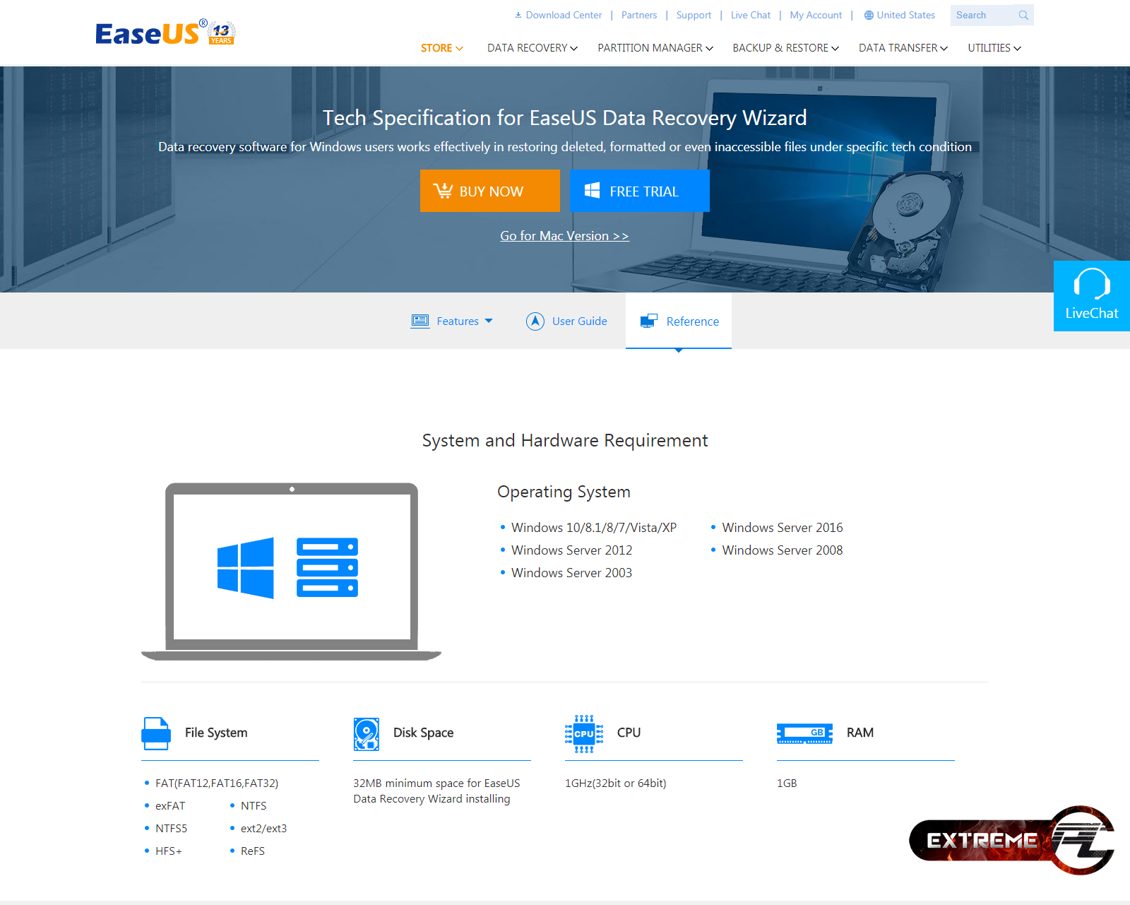Go to My Account
Viewport: 1130px width, 905px height.
[816, 15]
